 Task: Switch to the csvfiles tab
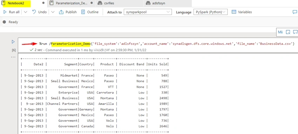tap(109, 3)
